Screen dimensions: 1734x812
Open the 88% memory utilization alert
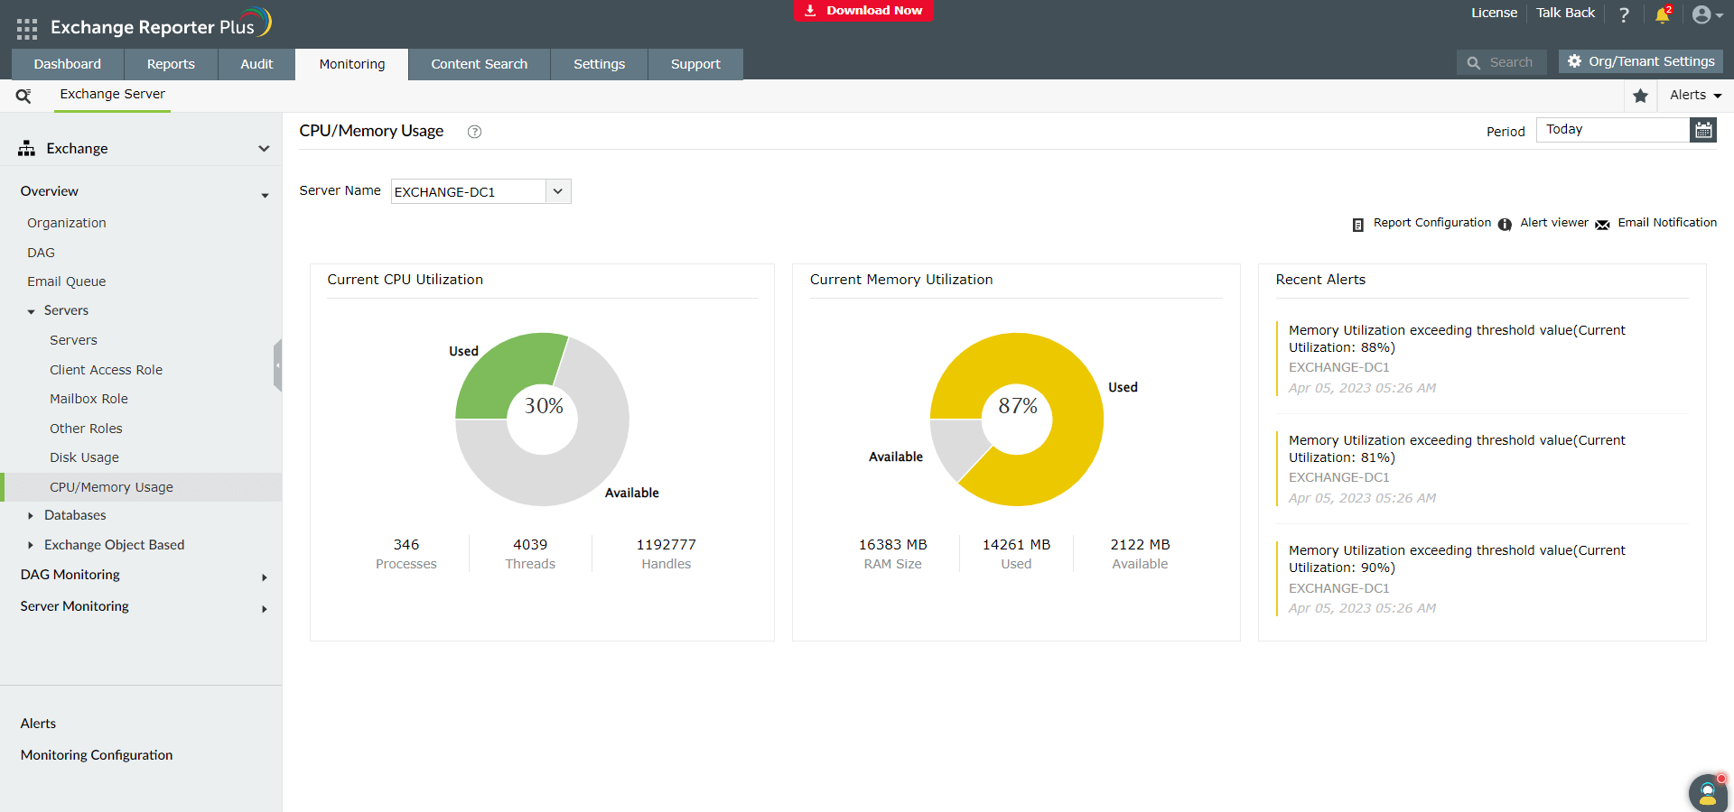click(x=1457, y=338)
